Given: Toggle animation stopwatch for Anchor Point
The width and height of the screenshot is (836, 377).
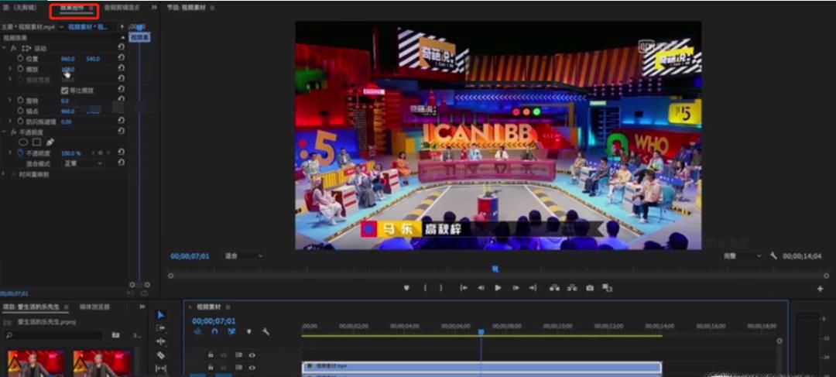Looking at the screenshot, I should (21, 111).
